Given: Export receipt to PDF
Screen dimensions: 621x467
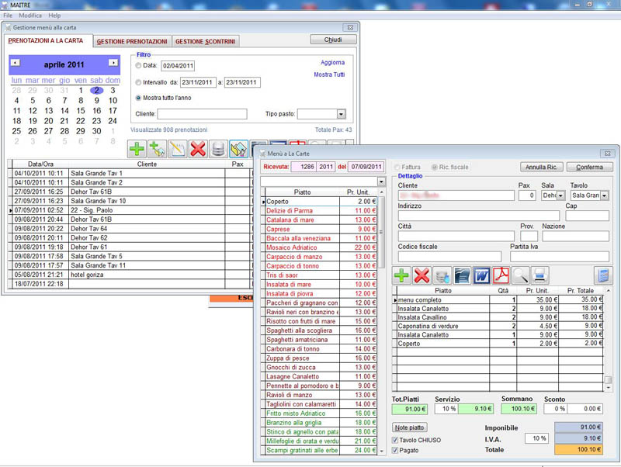Looking at the screenshot, I should (x=501, y=275).
